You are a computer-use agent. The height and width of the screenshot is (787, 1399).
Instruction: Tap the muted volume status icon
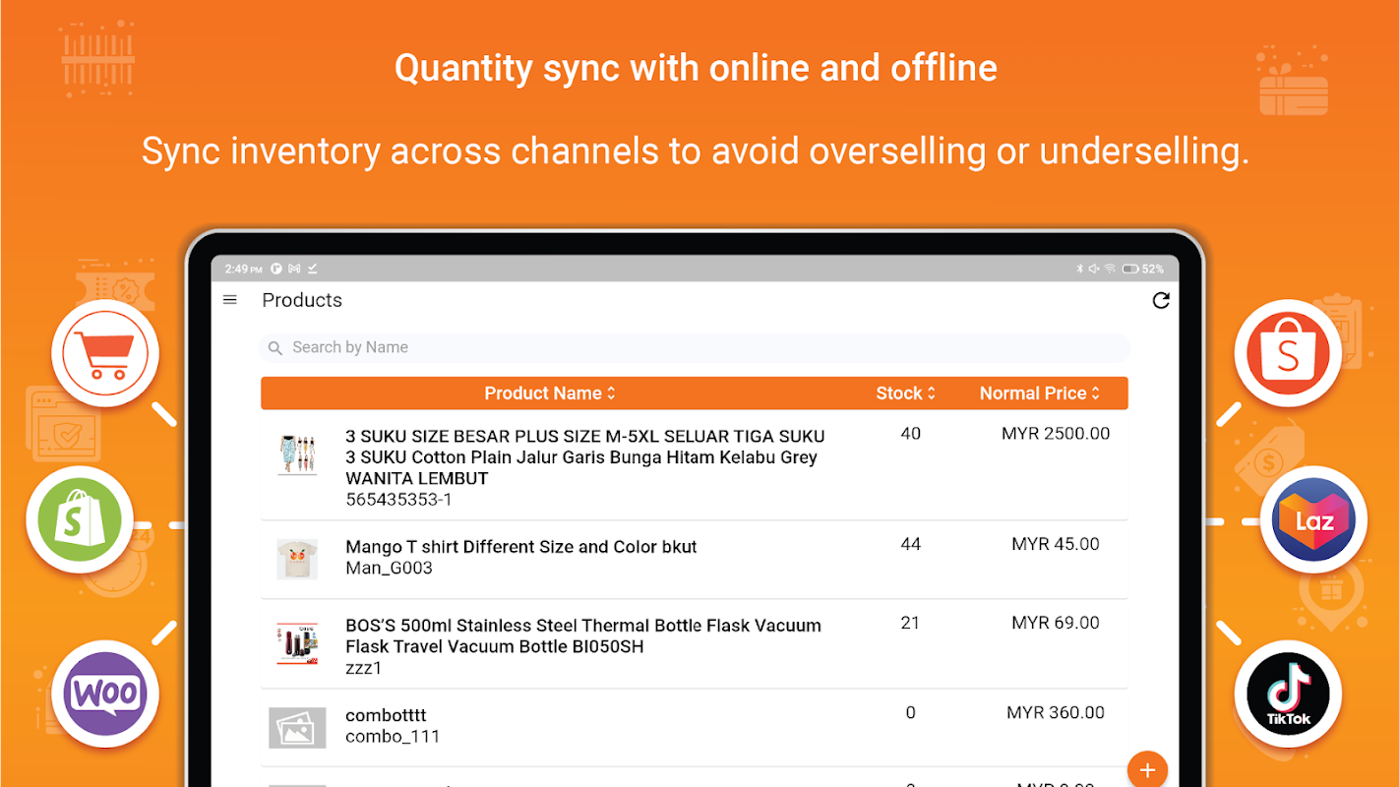1093,269
